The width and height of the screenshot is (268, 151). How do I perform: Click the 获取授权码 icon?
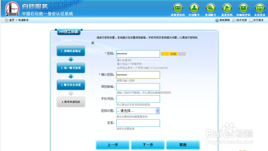(178, 8)
